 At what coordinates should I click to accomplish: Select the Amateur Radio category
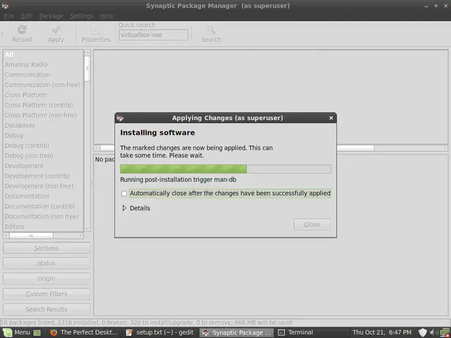[43, 65]
